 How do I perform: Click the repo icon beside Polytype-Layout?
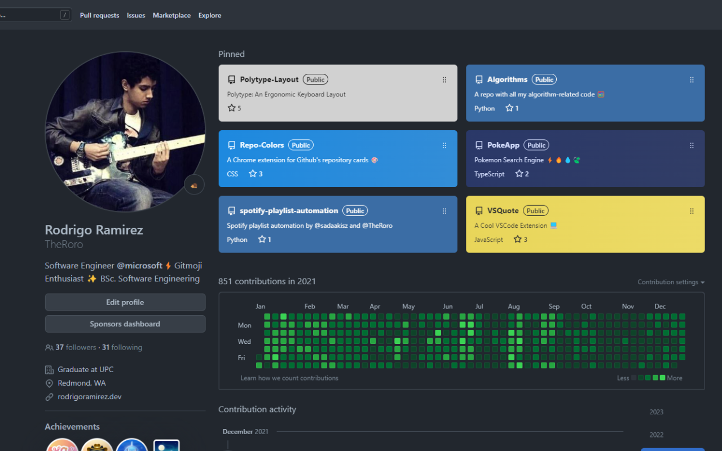(231, 79)
